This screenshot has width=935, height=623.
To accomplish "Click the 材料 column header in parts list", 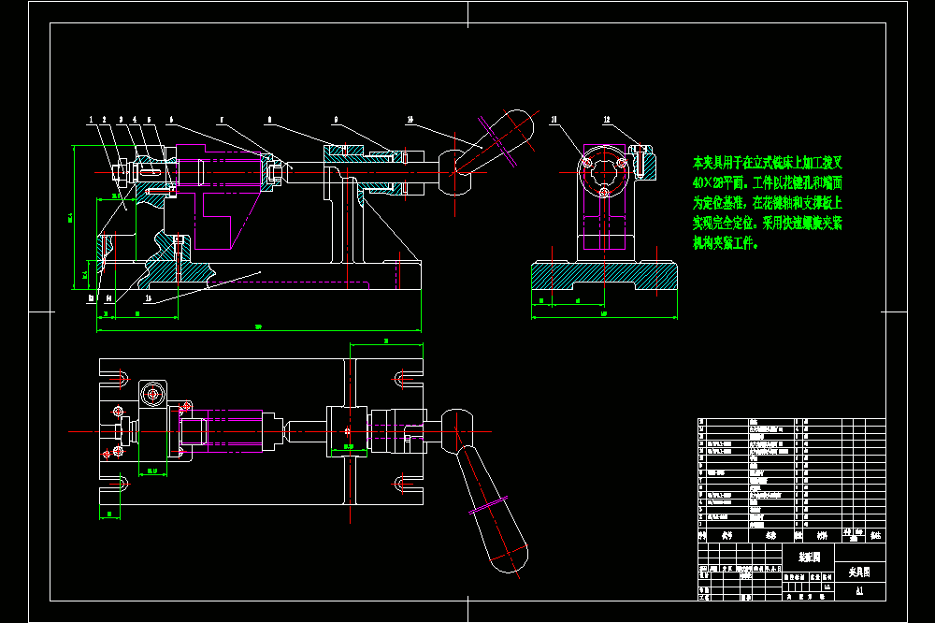I will click(822, 535).
